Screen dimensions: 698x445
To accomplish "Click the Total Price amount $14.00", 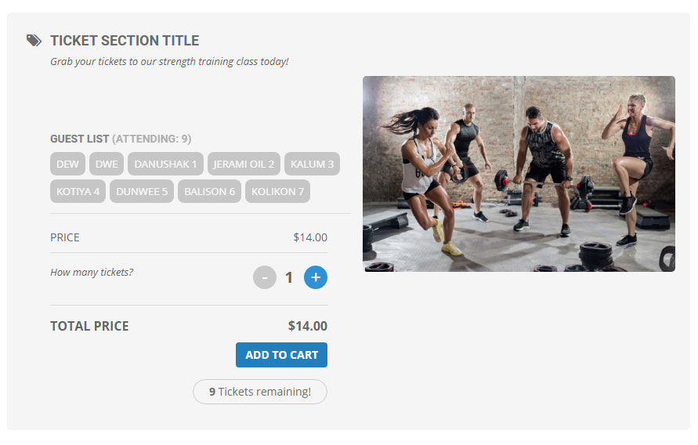I will click(307, 326).
